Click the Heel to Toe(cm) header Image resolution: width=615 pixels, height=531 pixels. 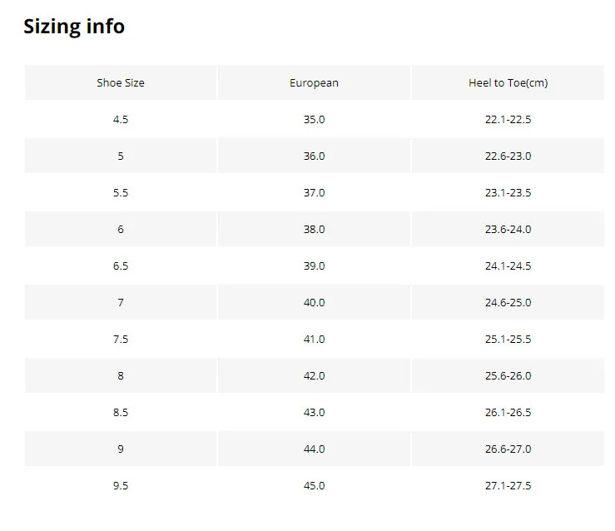click(508, 83)
